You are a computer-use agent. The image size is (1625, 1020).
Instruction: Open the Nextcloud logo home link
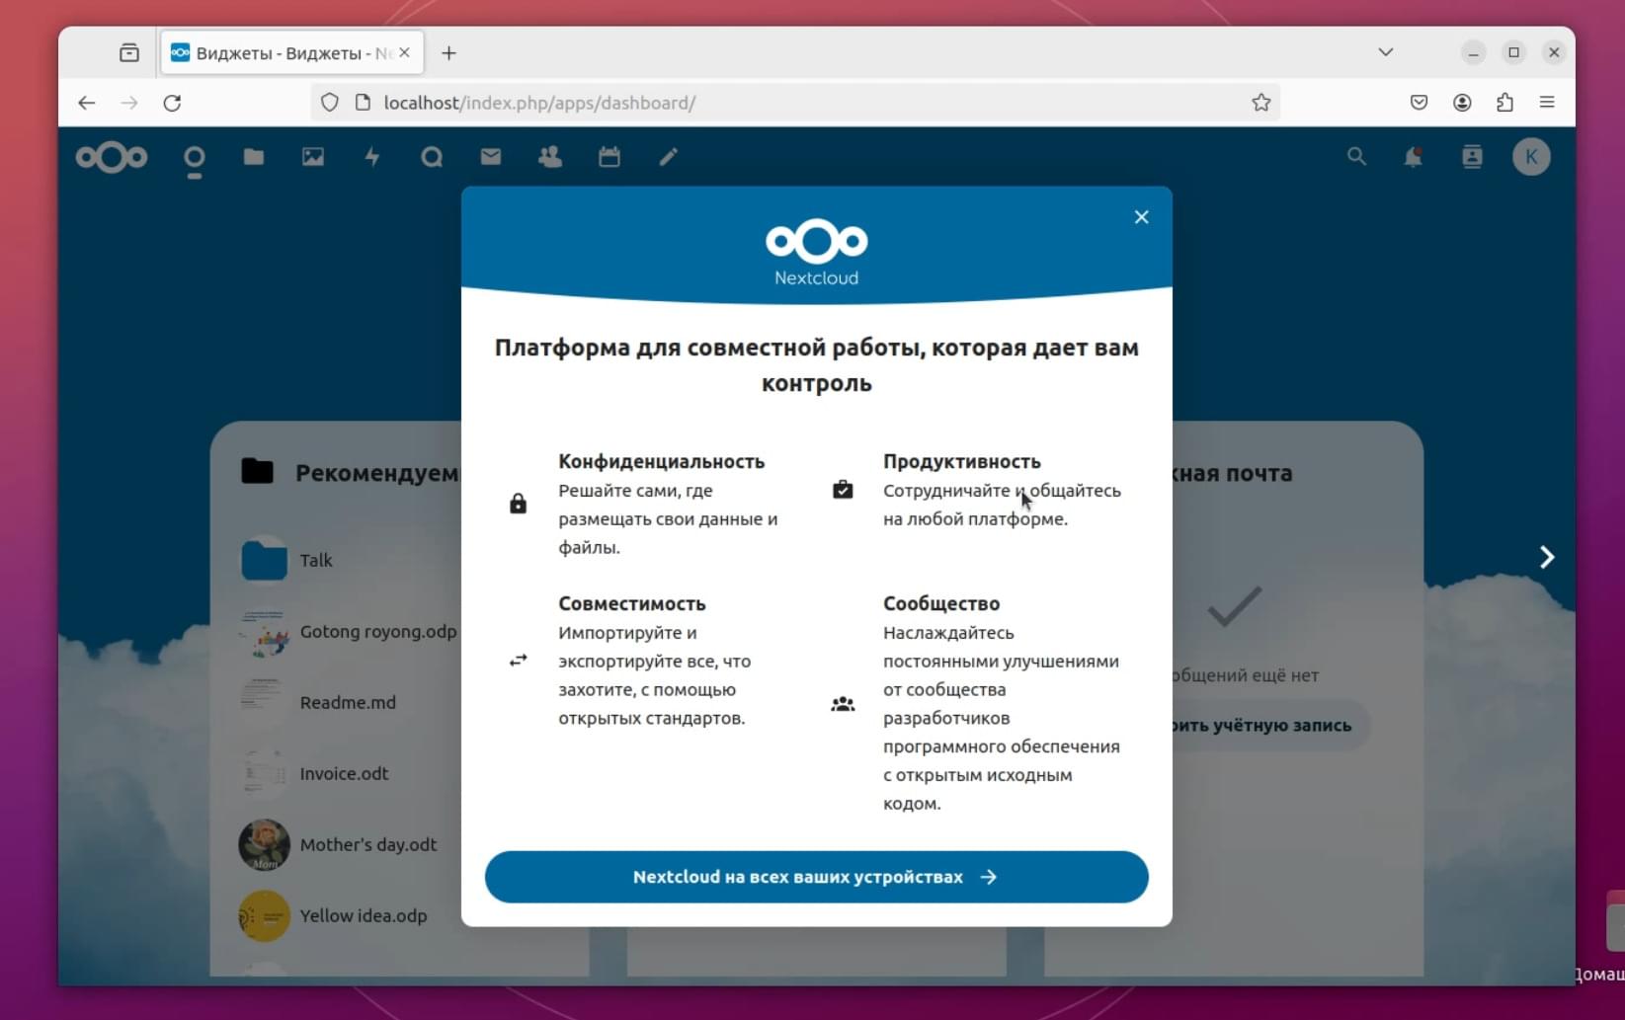(112, 157)
